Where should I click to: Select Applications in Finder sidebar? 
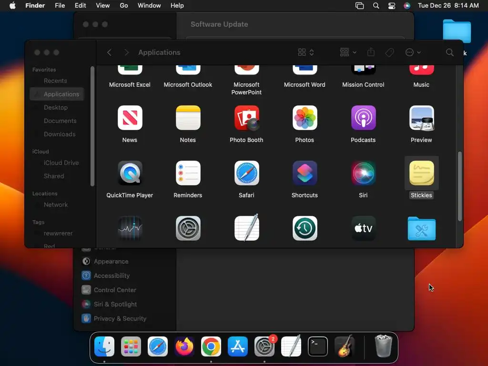pyautogui.click(x=57, y=94)
